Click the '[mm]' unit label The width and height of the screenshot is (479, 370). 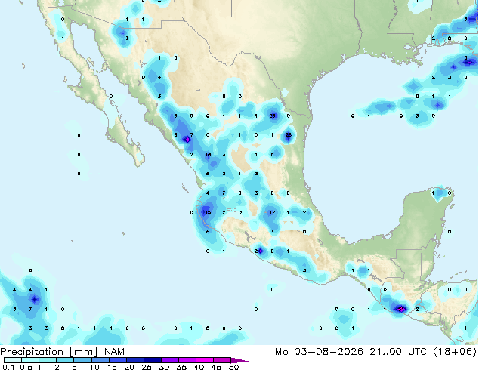coord(83,352)
